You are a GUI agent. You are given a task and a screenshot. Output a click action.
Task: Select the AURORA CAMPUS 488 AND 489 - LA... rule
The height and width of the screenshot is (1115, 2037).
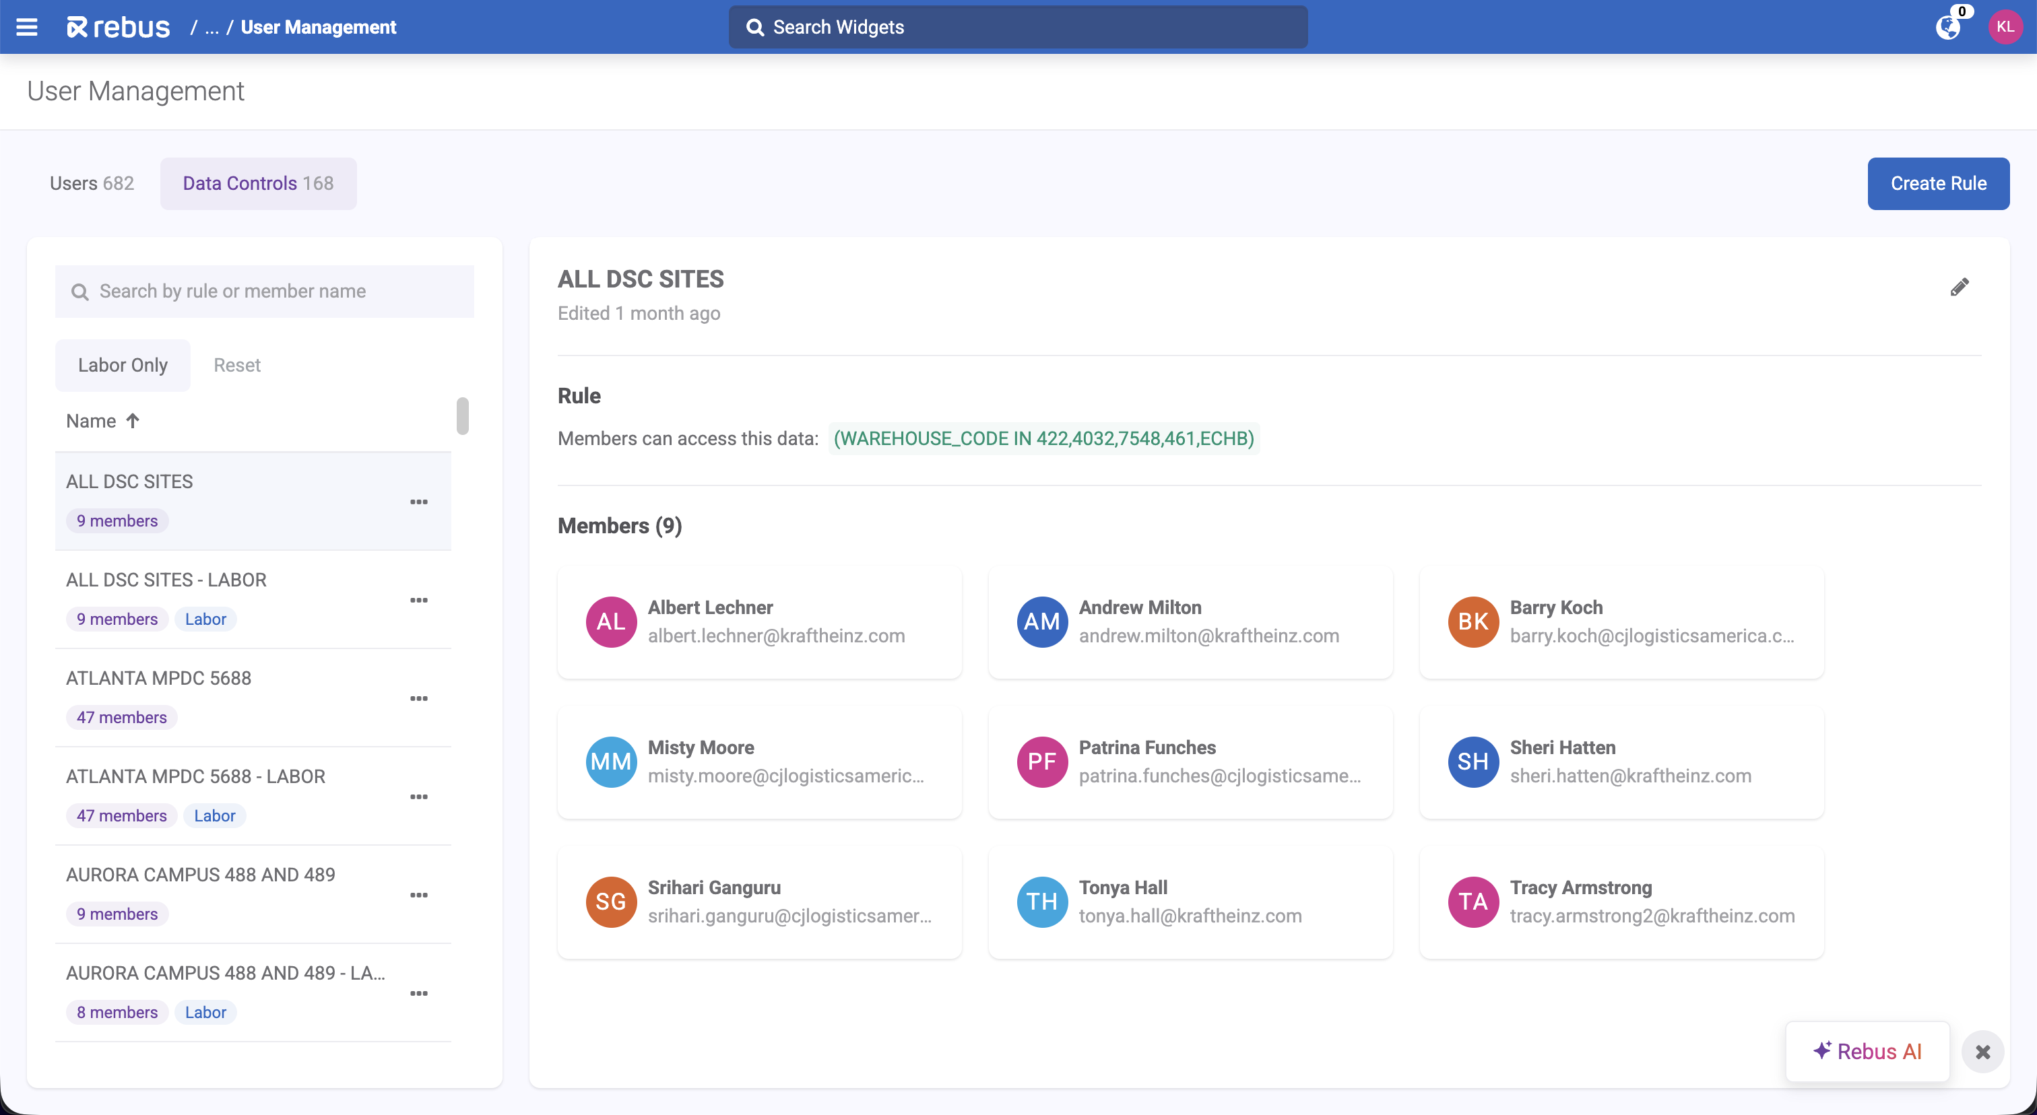(253, 992)
